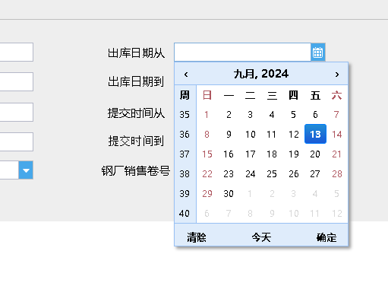Select highlighted date 13 in September
Screen dimensions: 388x305
315,134
